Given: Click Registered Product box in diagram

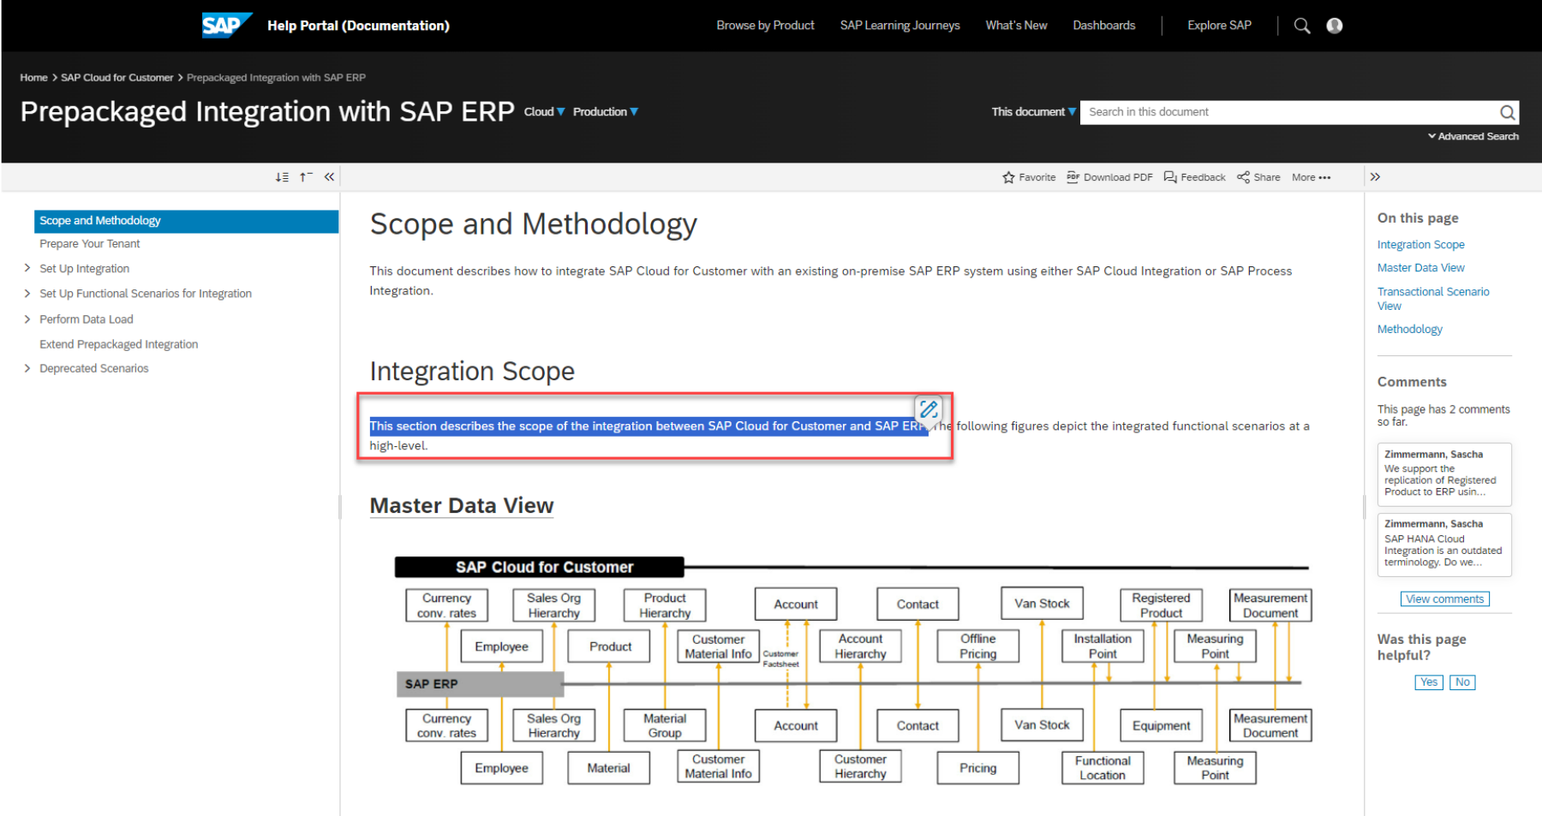Looking at the screenshot, I should pos(1161,605).
